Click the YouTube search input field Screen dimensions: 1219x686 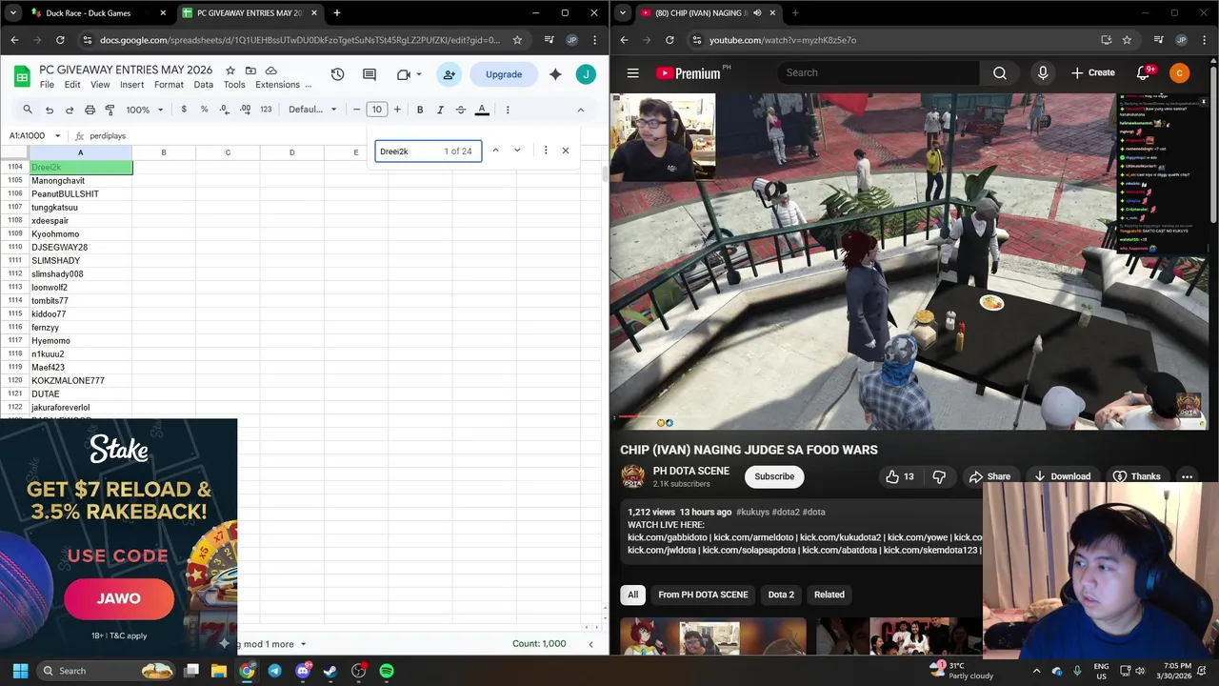coord(878,72)
